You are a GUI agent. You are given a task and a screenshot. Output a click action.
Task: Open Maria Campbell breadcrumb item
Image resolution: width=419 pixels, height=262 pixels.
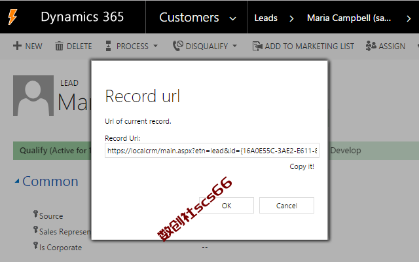[349, 18]
